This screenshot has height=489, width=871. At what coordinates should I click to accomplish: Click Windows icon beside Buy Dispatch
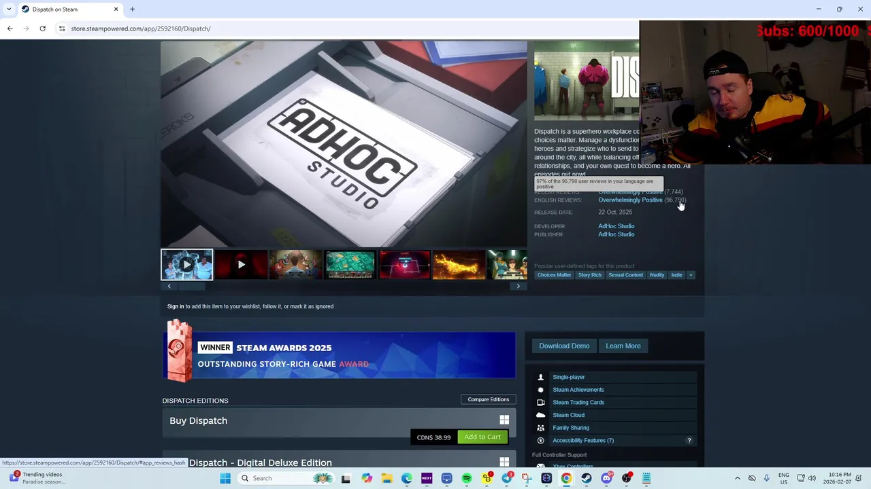pyautogui.click(x=504, y=420)
